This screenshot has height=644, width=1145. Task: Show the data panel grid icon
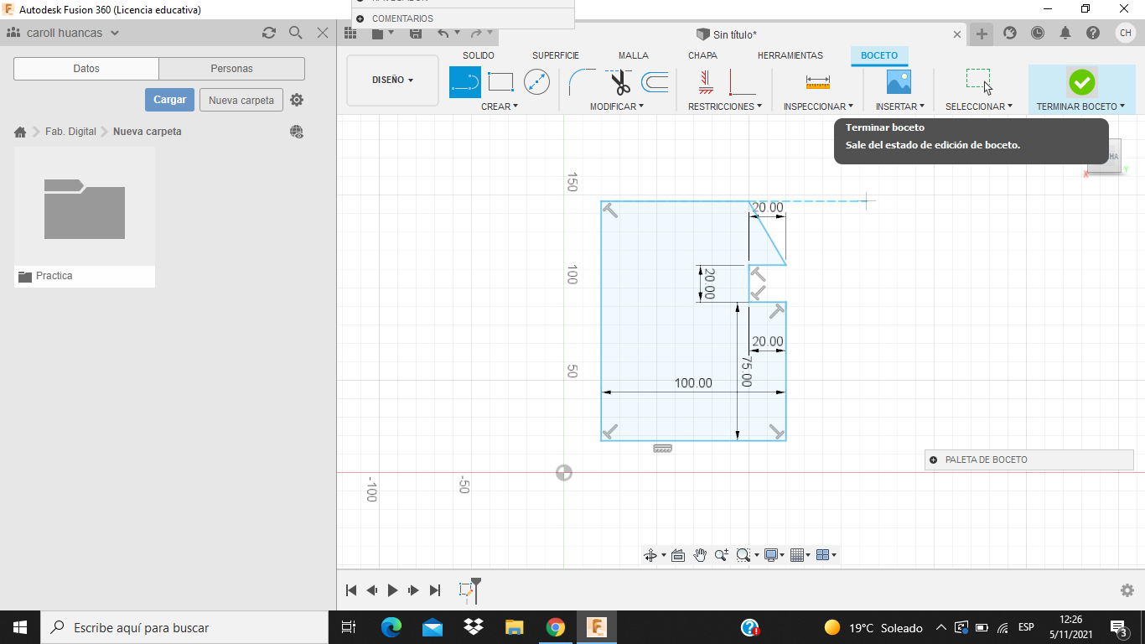[351, 34]
